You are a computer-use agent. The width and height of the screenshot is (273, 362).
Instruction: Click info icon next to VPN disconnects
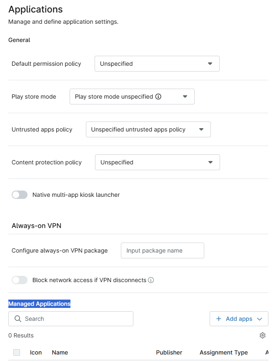click(x=151, y=280)
